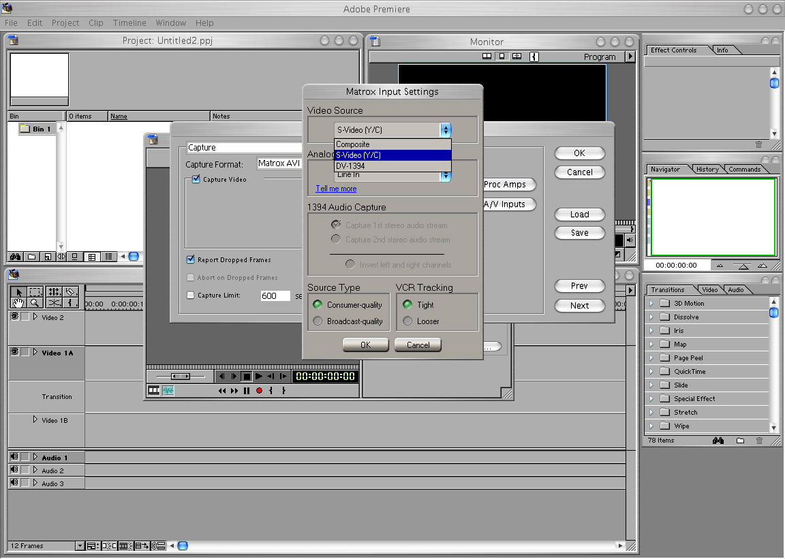This screenshot has height=559, width=785.
Task: Switch to the Video effects tab
Action: point(709,290)
